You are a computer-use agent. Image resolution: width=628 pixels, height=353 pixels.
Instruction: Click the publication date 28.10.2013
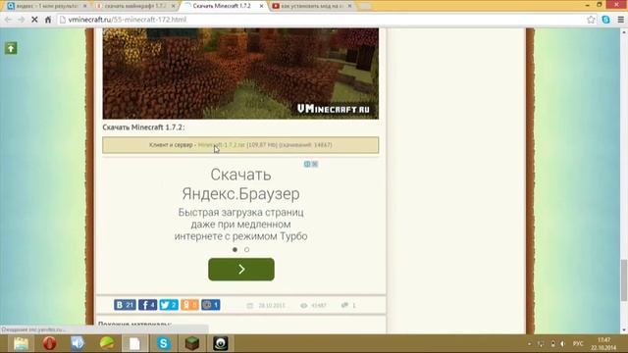click(x=272, y=305)
